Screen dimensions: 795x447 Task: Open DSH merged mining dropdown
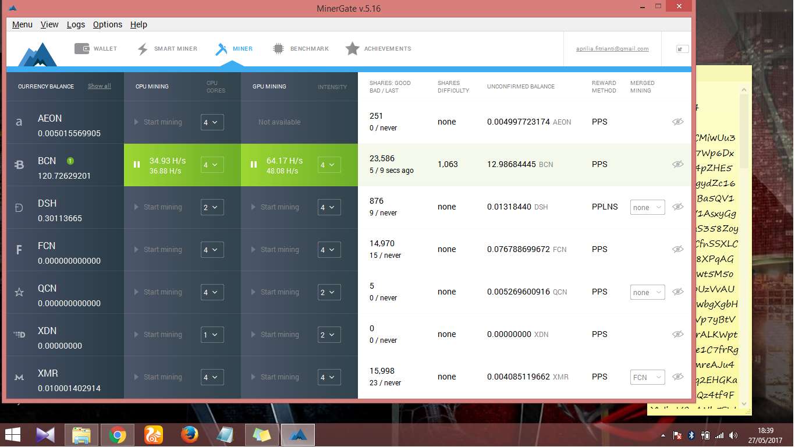[647, 207]
